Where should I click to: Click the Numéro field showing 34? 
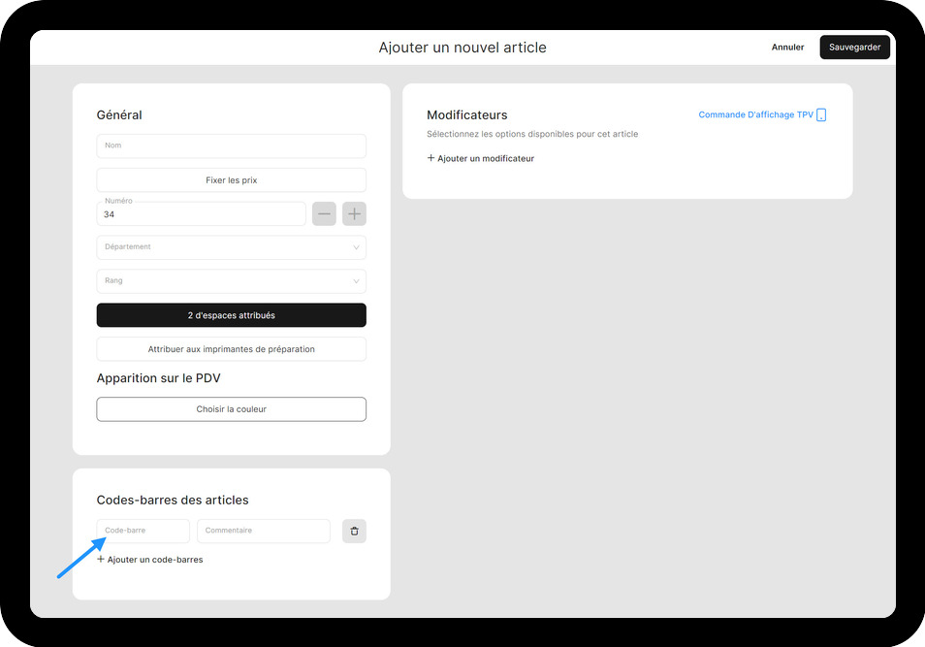pyautogui.click(x=201, y=214)
